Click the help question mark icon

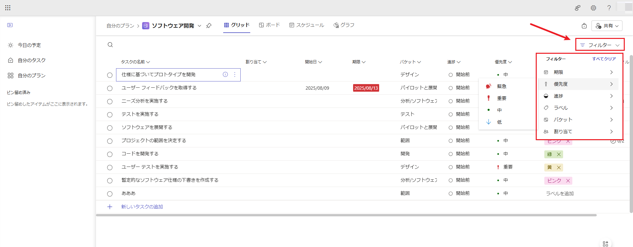pos(609,8)
